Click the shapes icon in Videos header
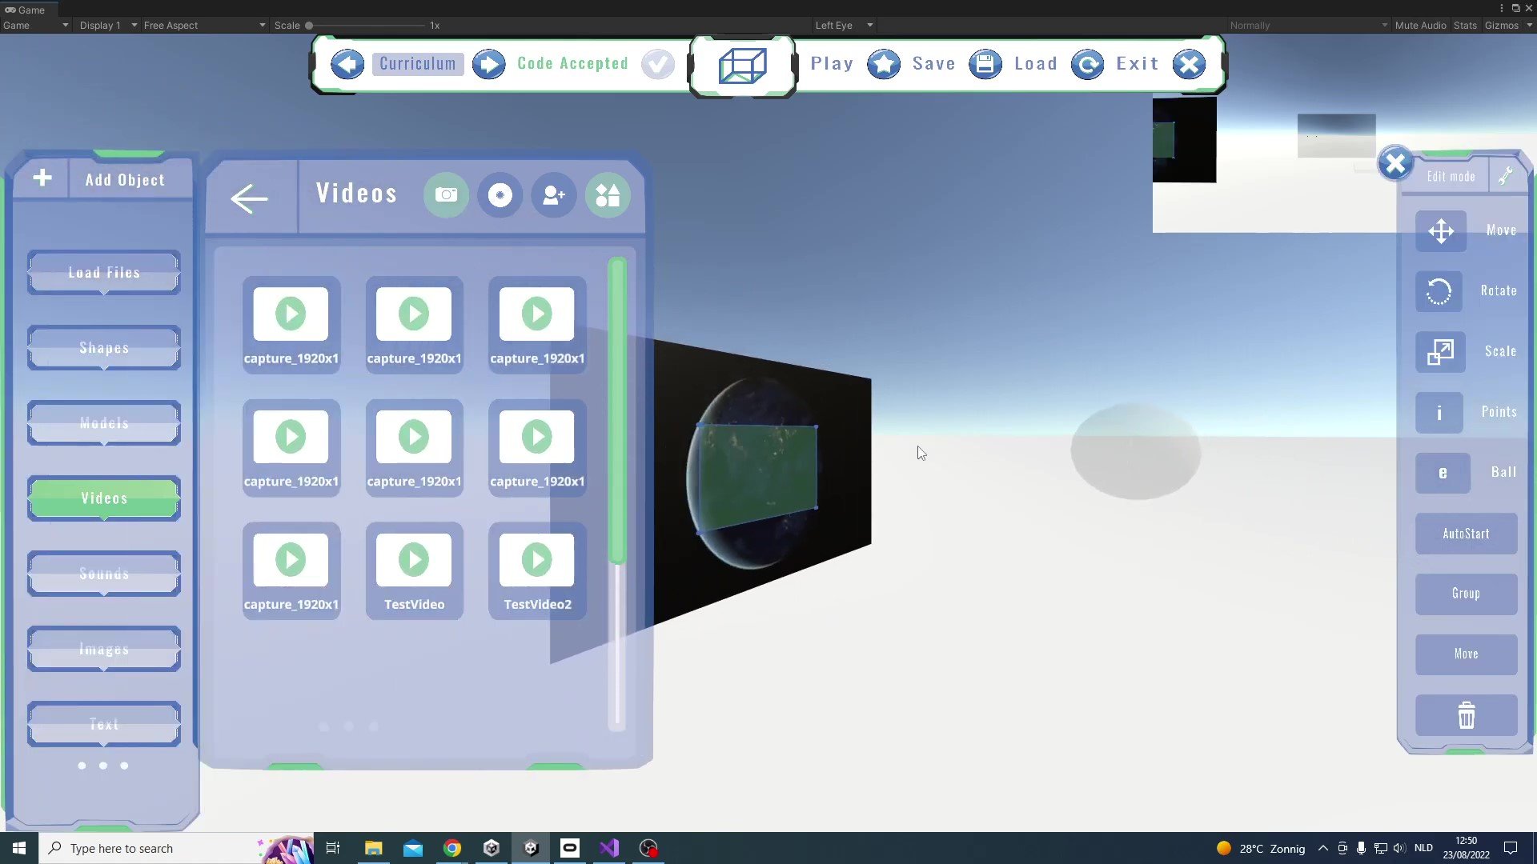Screen dimensions: 1537x864 tap(608, 195)
